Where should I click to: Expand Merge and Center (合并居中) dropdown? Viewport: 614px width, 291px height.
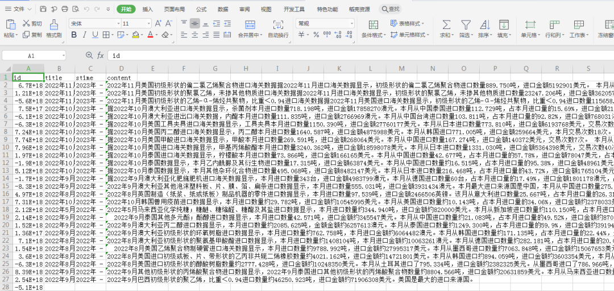click(x=250, y=35)
